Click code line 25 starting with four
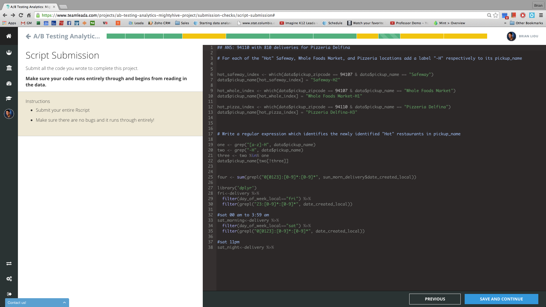This screenshot has width=546, height=307. [317, 177]
